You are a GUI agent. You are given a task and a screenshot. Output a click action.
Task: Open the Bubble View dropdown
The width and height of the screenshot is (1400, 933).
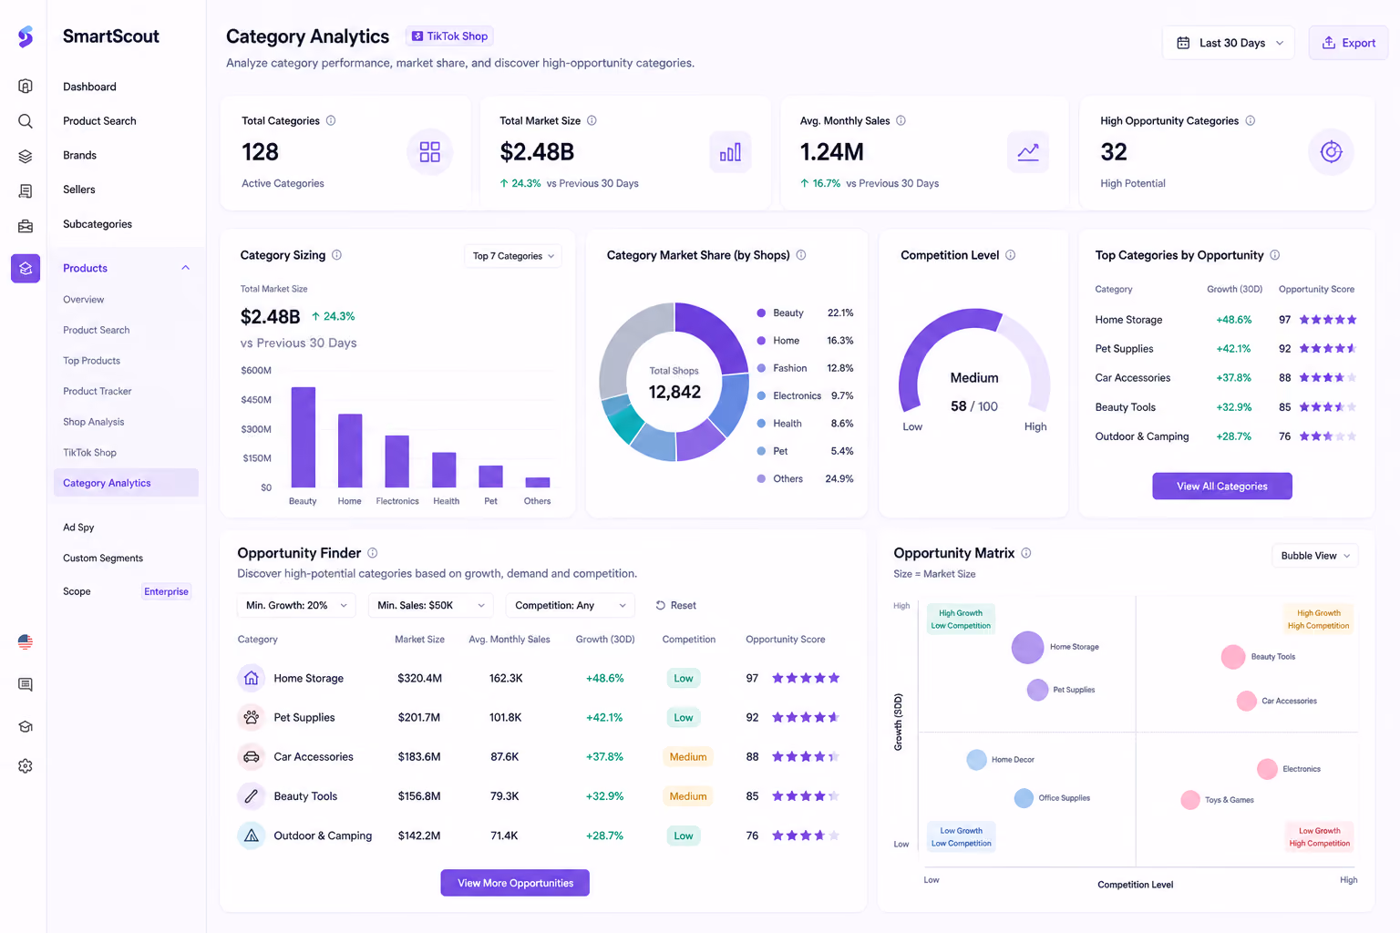[1314, 556]
